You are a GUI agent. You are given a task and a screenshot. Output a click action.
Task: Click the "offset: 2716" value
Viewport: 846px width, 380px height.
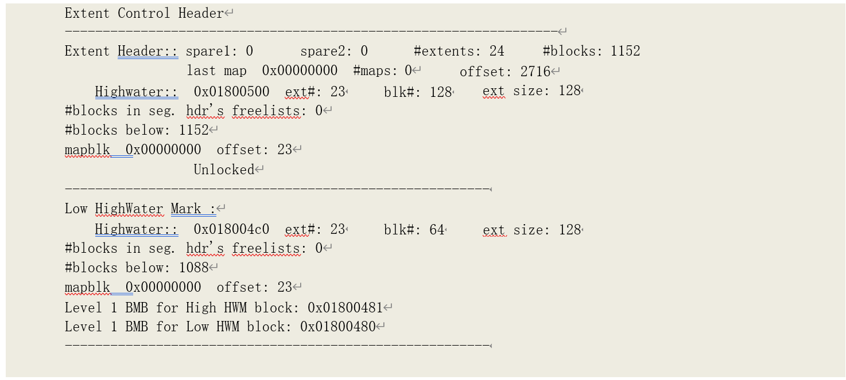click(x=505, y=72)
